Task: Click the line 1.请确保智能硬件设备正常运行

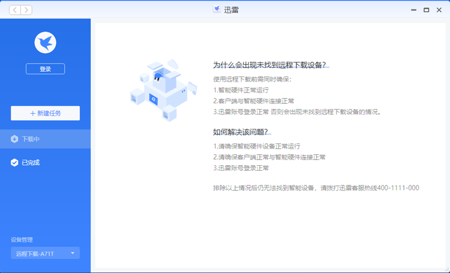Action: tap(257, 147)
